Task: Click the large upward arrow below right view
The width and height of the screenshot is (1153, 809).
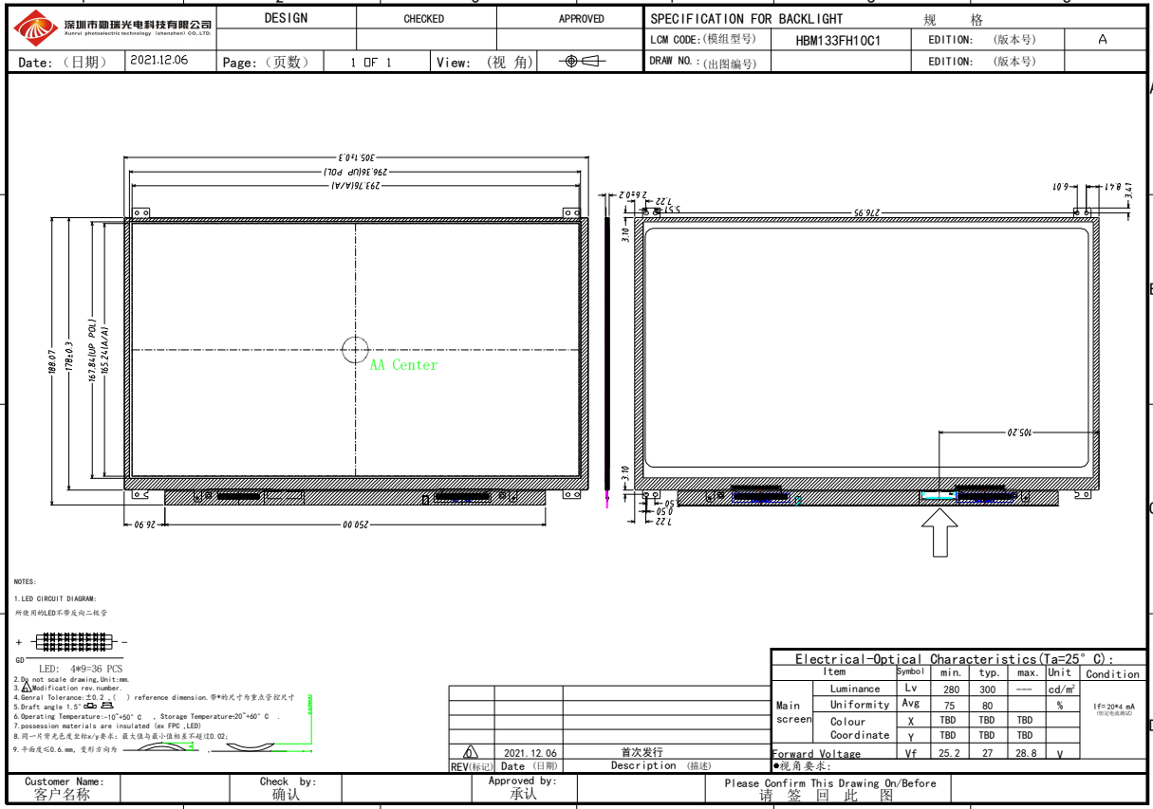Action: pos(939,532)
